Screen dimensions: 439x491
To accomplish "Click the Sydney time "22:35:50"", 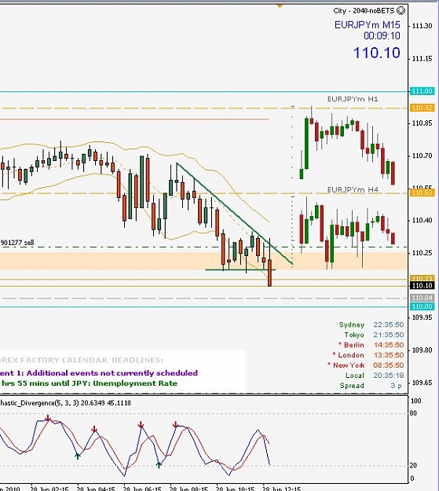I will 388,324.
